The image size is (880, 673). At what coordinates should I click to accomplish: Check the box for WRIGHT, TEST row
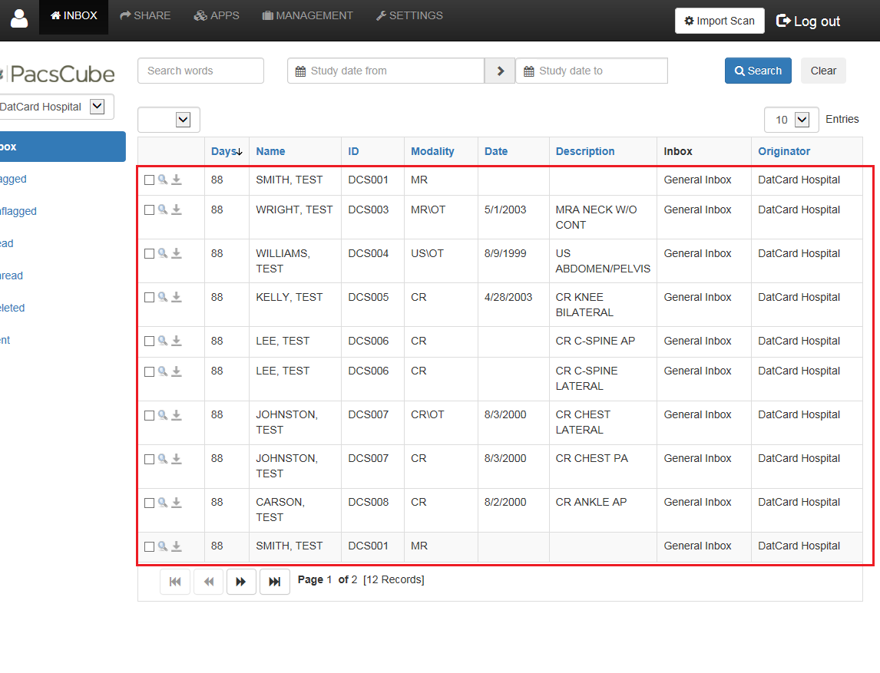click(149, 209)
